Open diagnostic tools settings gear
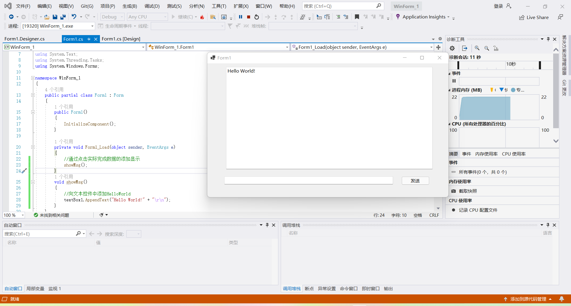571x306 pixels. click(x=452, y=48)
